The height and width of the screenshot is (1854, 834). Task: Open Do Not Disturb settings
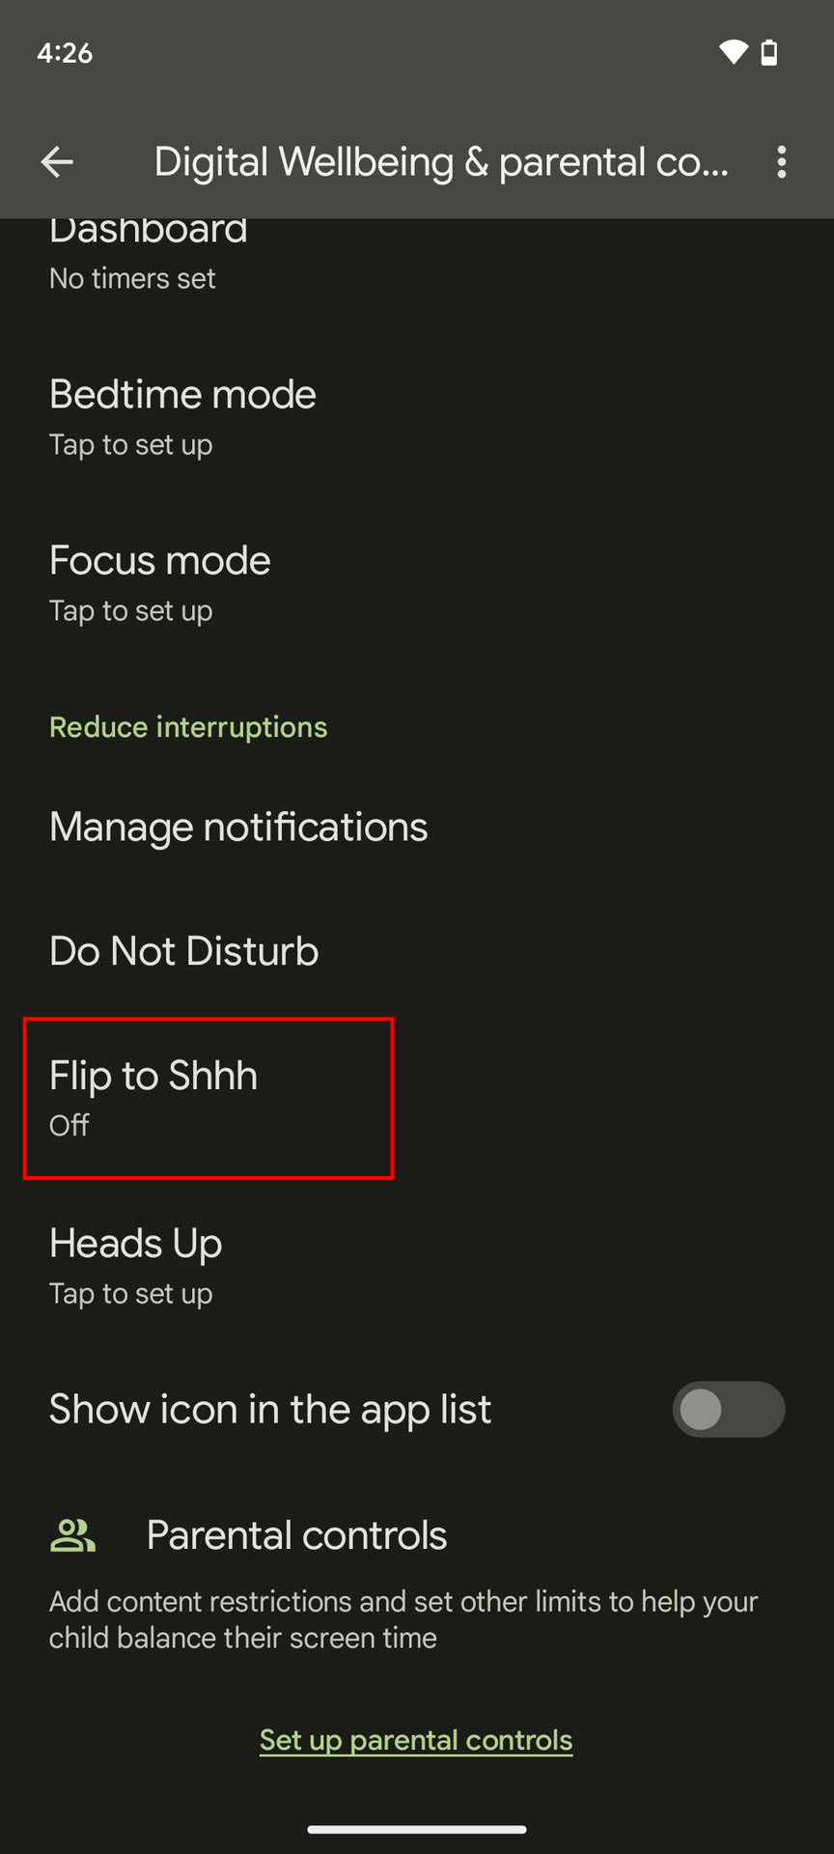click(184, 951)
